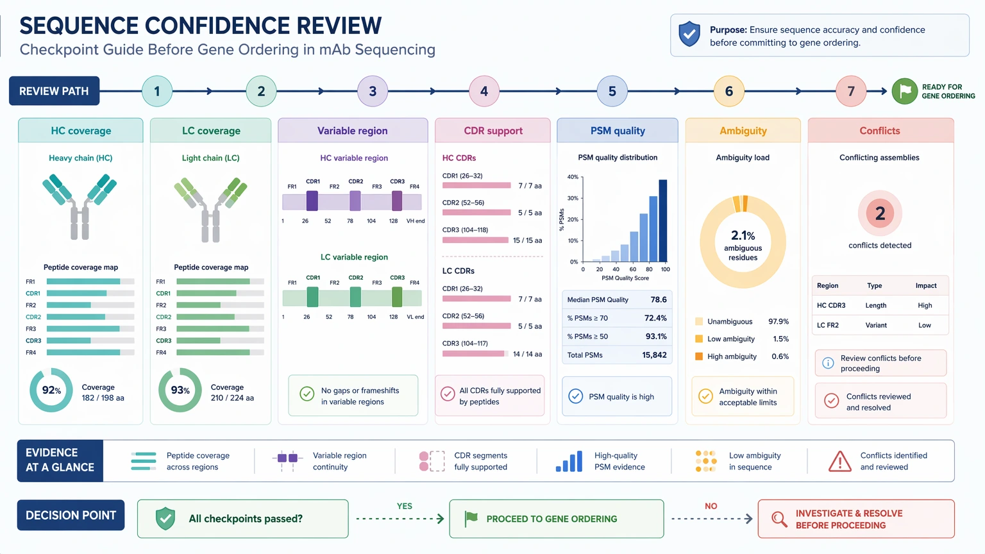Viewport: 985px width, 554px height.
Task: Open the LC coverage panel header
Action: [211, 130]
